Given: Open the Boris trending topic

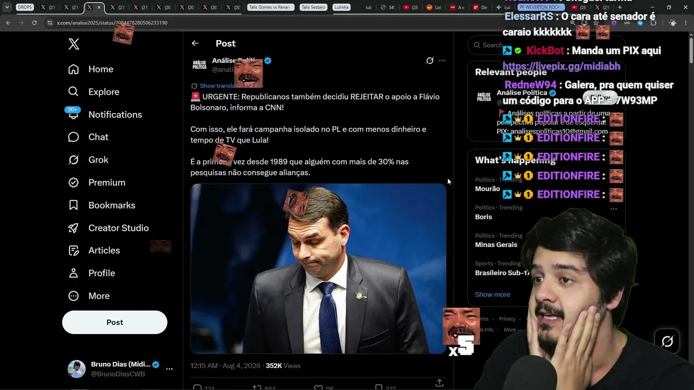Looking at the screenshot, I should tap(484, 217).
